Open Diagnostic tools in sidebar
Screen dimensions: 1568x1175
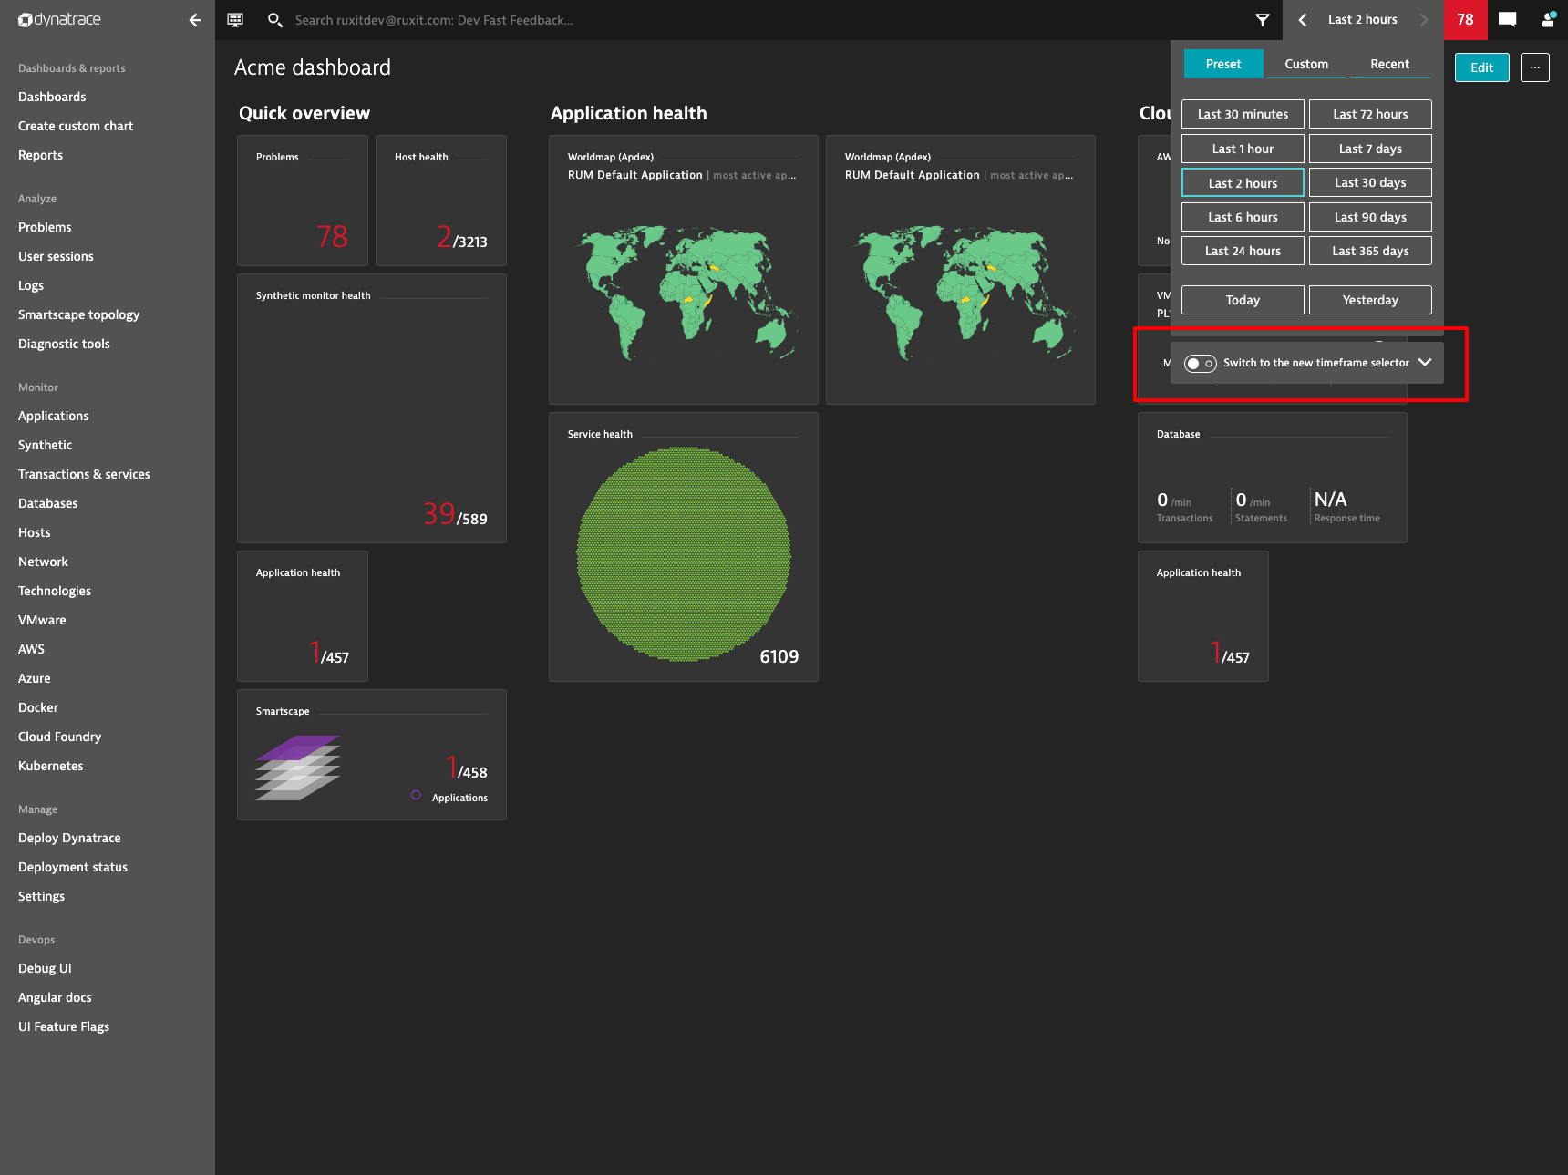(64, 344)
